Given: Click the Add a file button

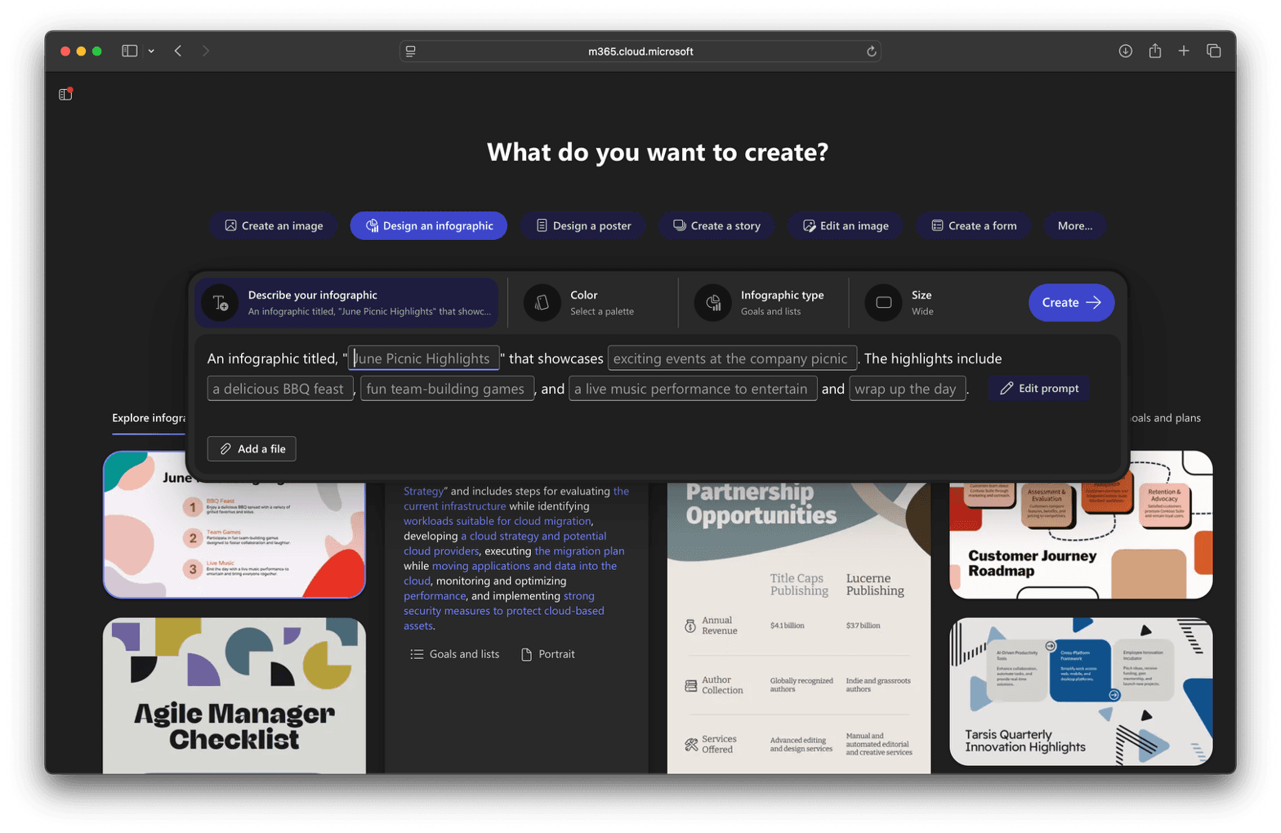Looking at the screenshot, I should pyautogui.click(x=252, y=449).
